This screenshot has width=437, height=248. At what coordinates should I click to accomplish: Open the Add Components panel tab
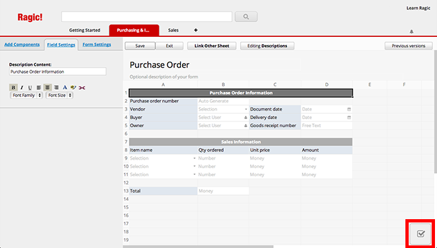pyautogui.click(x=22, y=44)
